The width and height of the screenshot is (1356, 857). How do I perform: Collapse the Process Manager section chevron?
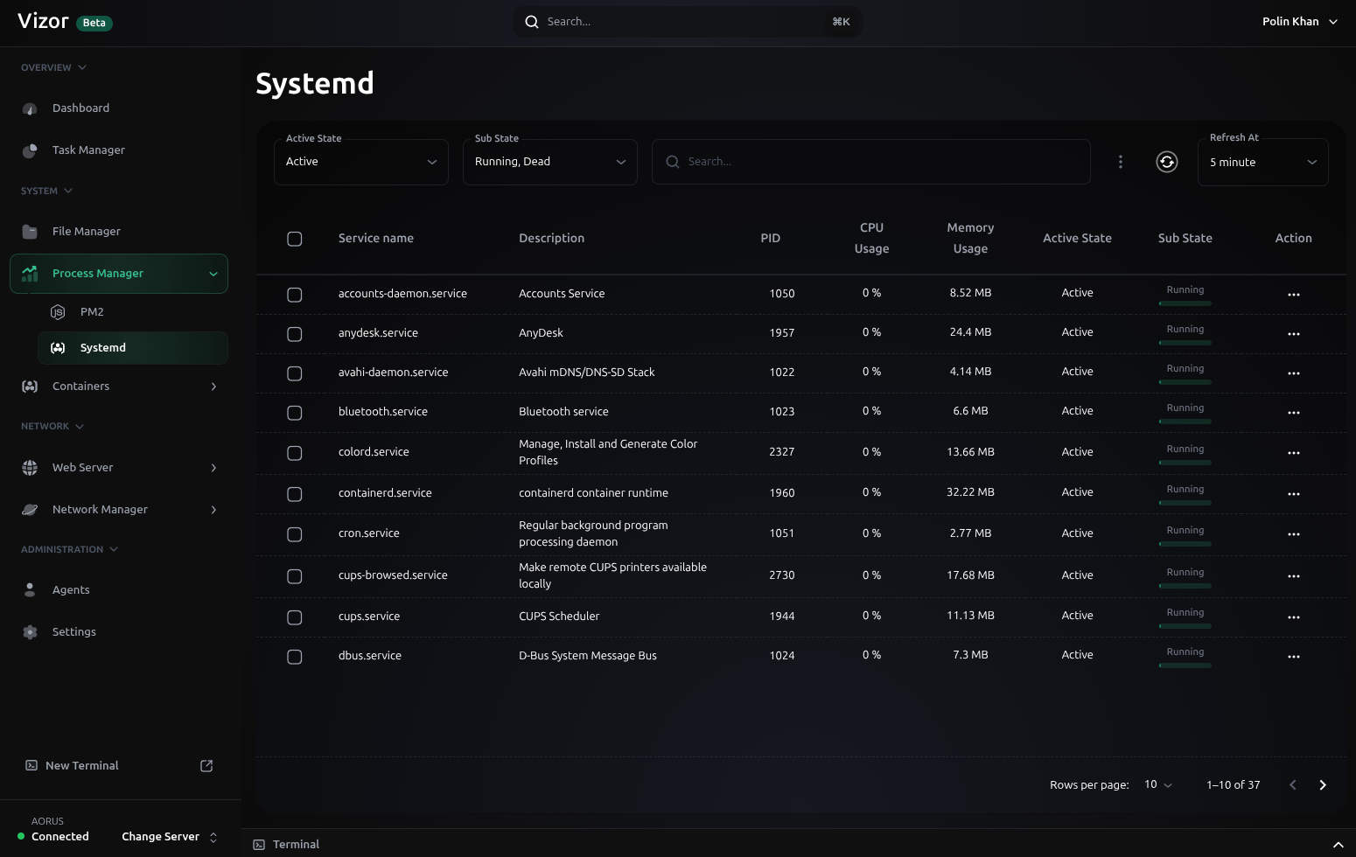213,274
